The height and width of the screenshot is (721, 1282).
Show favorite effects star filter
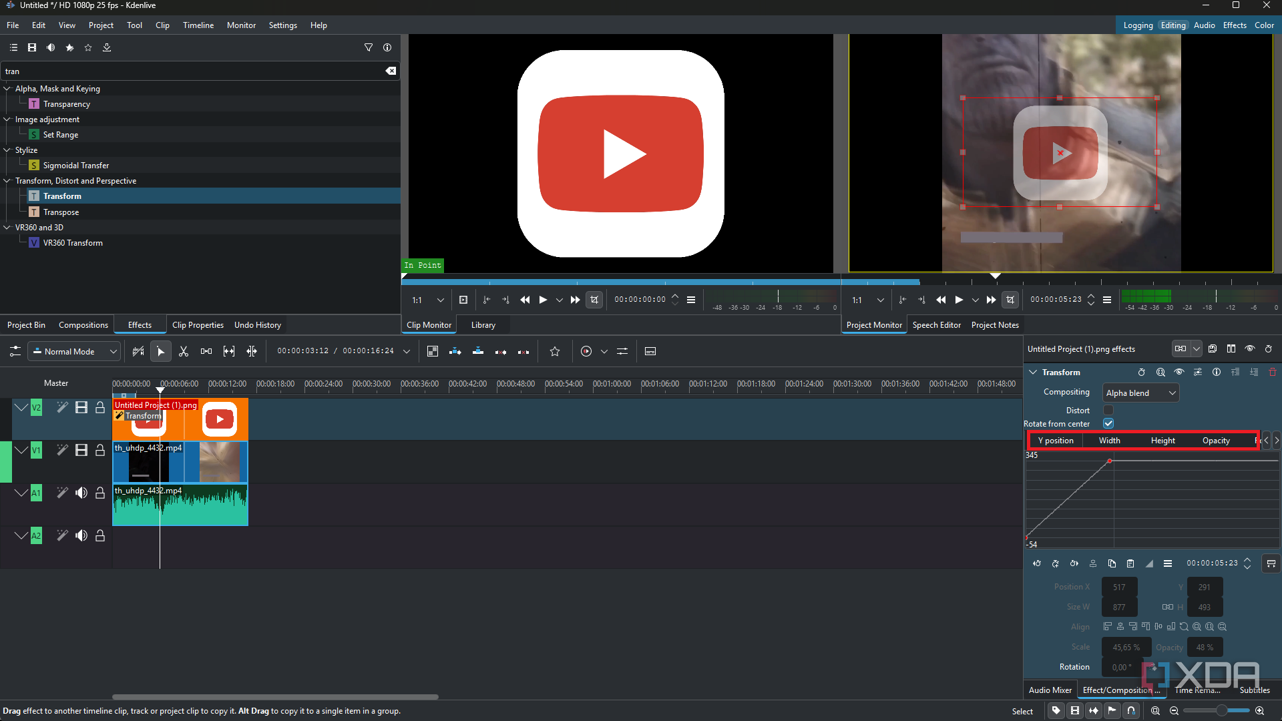coord(88,47)
